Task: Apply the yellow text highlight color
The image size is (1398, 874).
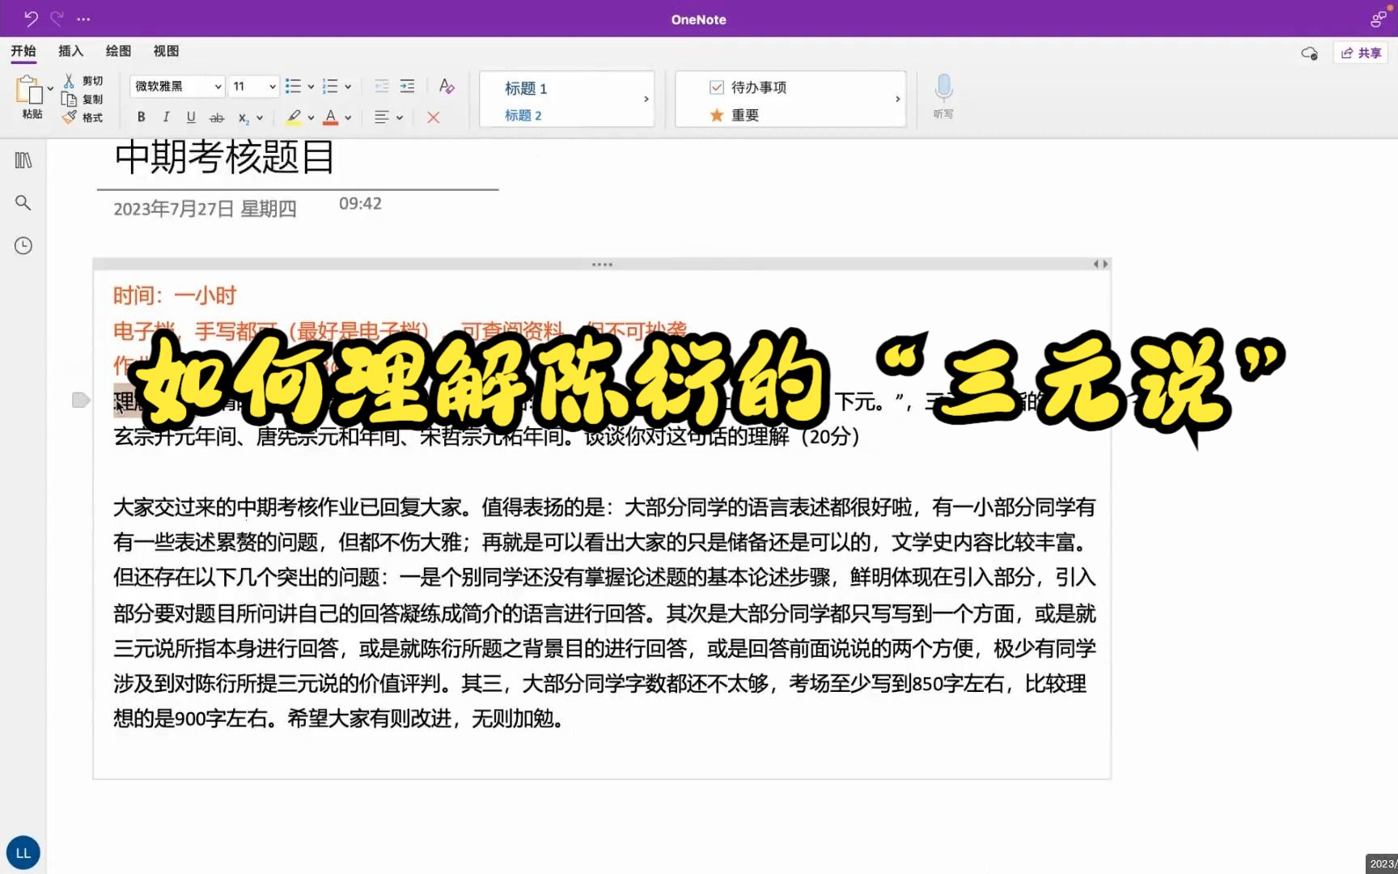Action: coord(294,117)
